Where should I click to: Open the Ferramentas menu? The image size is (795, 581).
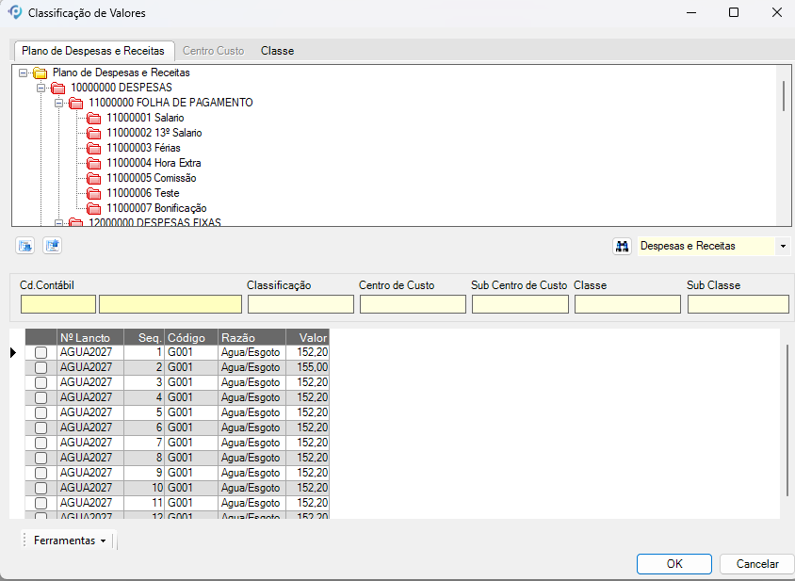click(x=69, y=541)
